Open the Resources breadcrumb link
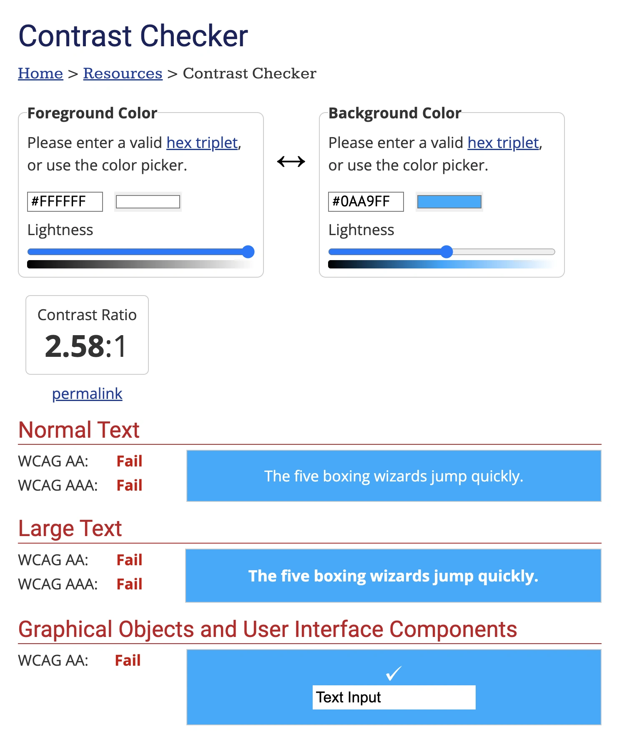 [122, 73]
